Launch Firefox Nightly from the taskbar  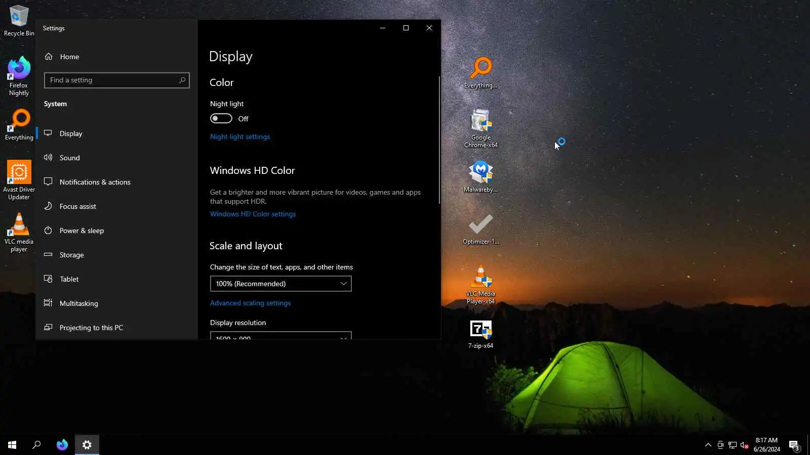click(x=62, y=445)
